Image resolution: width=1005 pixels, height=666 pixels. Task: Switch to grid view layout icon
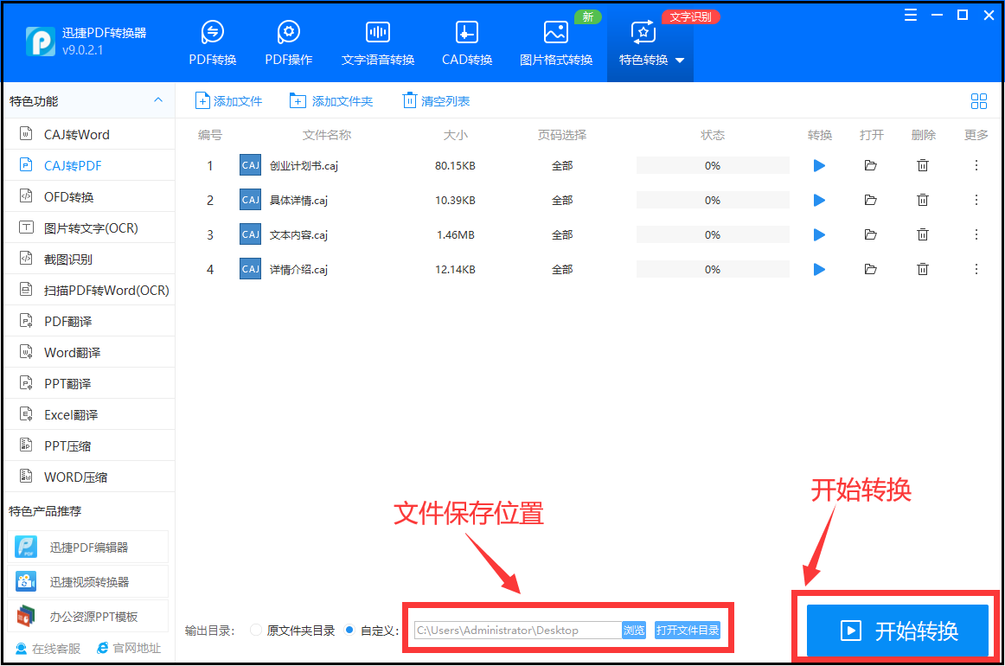click(x=979, y=100)
